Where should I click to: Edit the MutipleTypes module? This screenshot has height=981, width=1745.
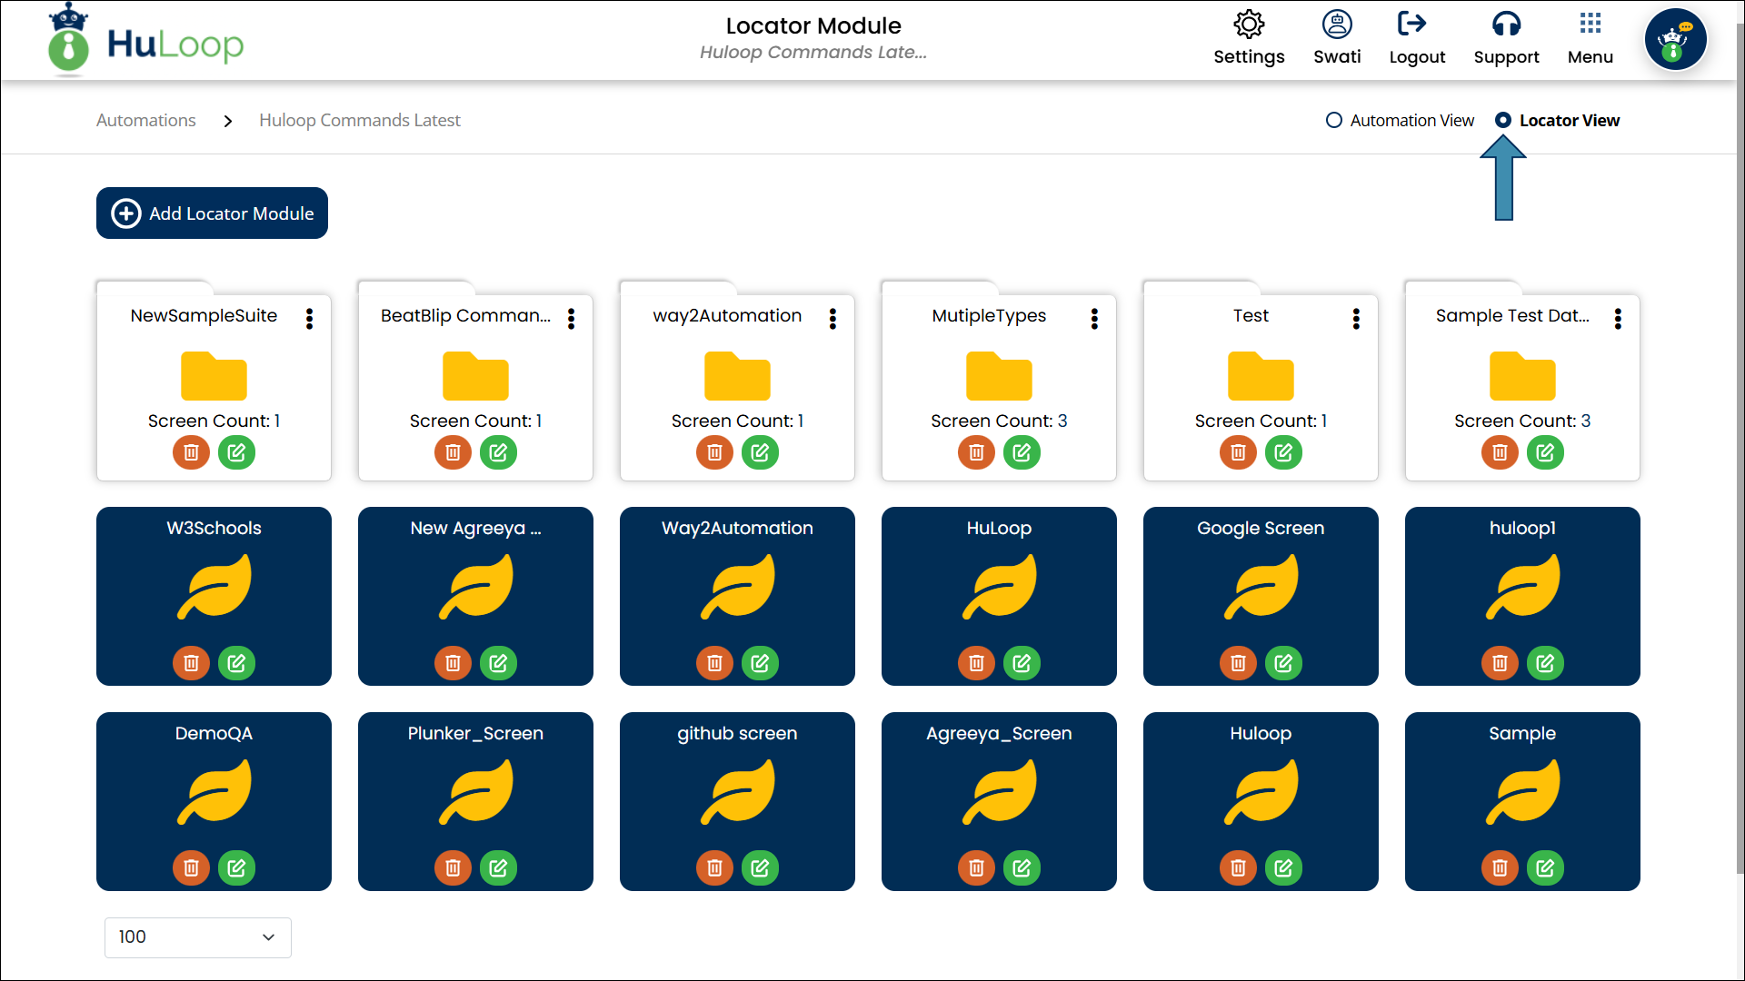[1022, 452]
